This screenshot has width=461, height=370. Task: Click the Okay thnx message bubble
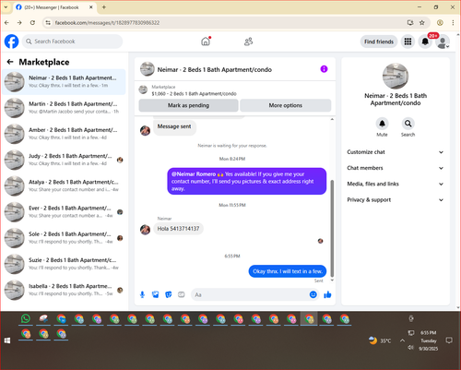click(x=288, y=271)
